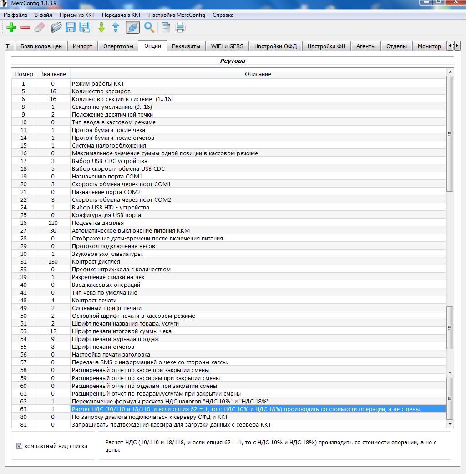The image size is (466, 474).
Task: Switch to the WiFi и GPRS tab
Action: click(x=227, y=46)
